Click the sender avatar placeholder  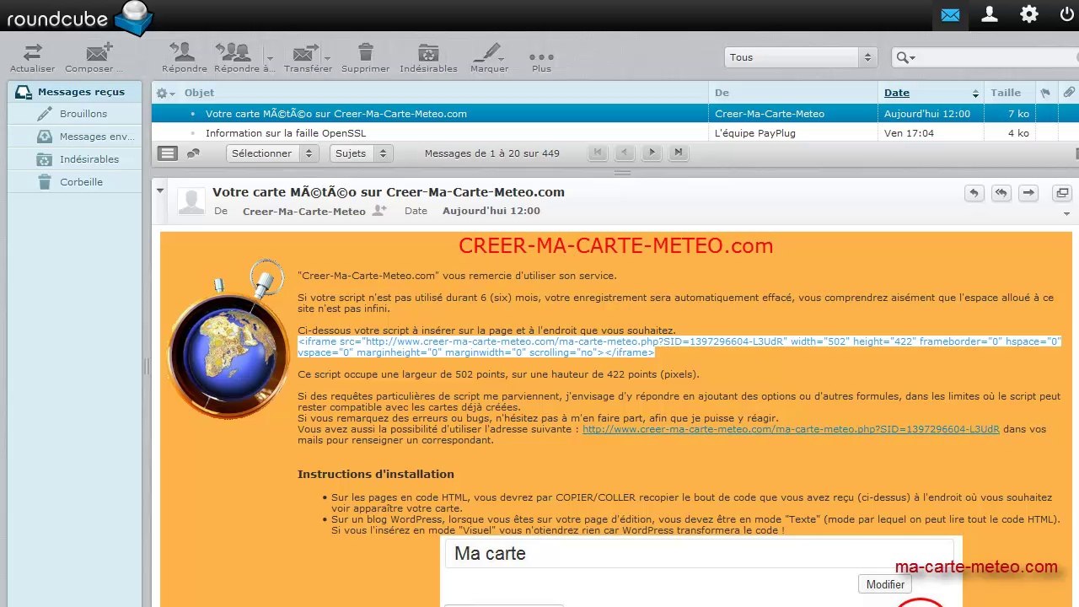click(191, 201)
